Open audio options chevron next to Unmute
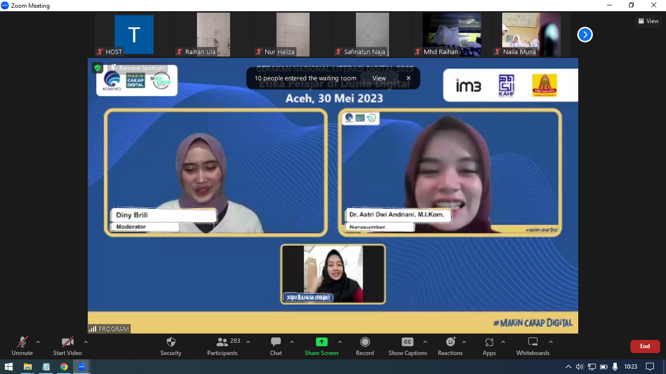Viewport: 666px width, 374px height. (x=38, y=342)
